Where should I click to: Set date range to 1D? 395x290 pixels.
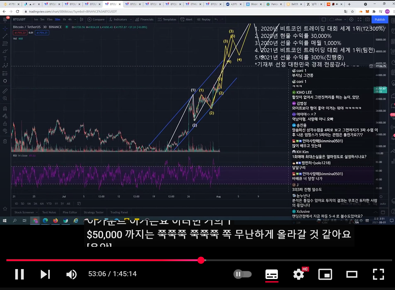[16, 203]
